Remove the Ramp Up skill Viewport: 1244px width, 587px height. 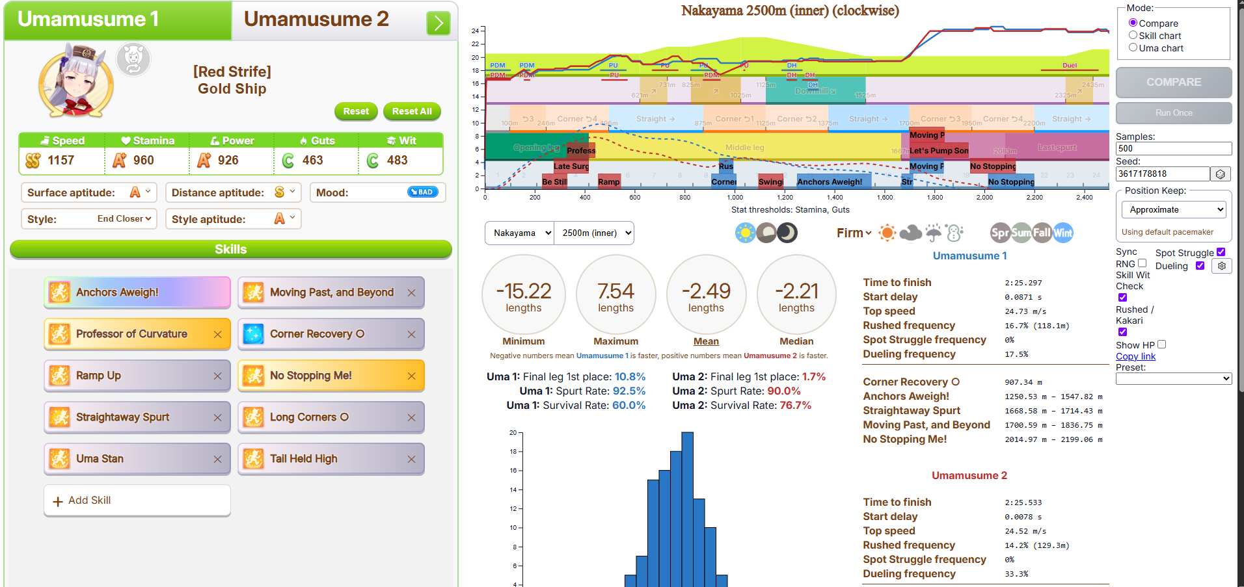coord(217,376)
